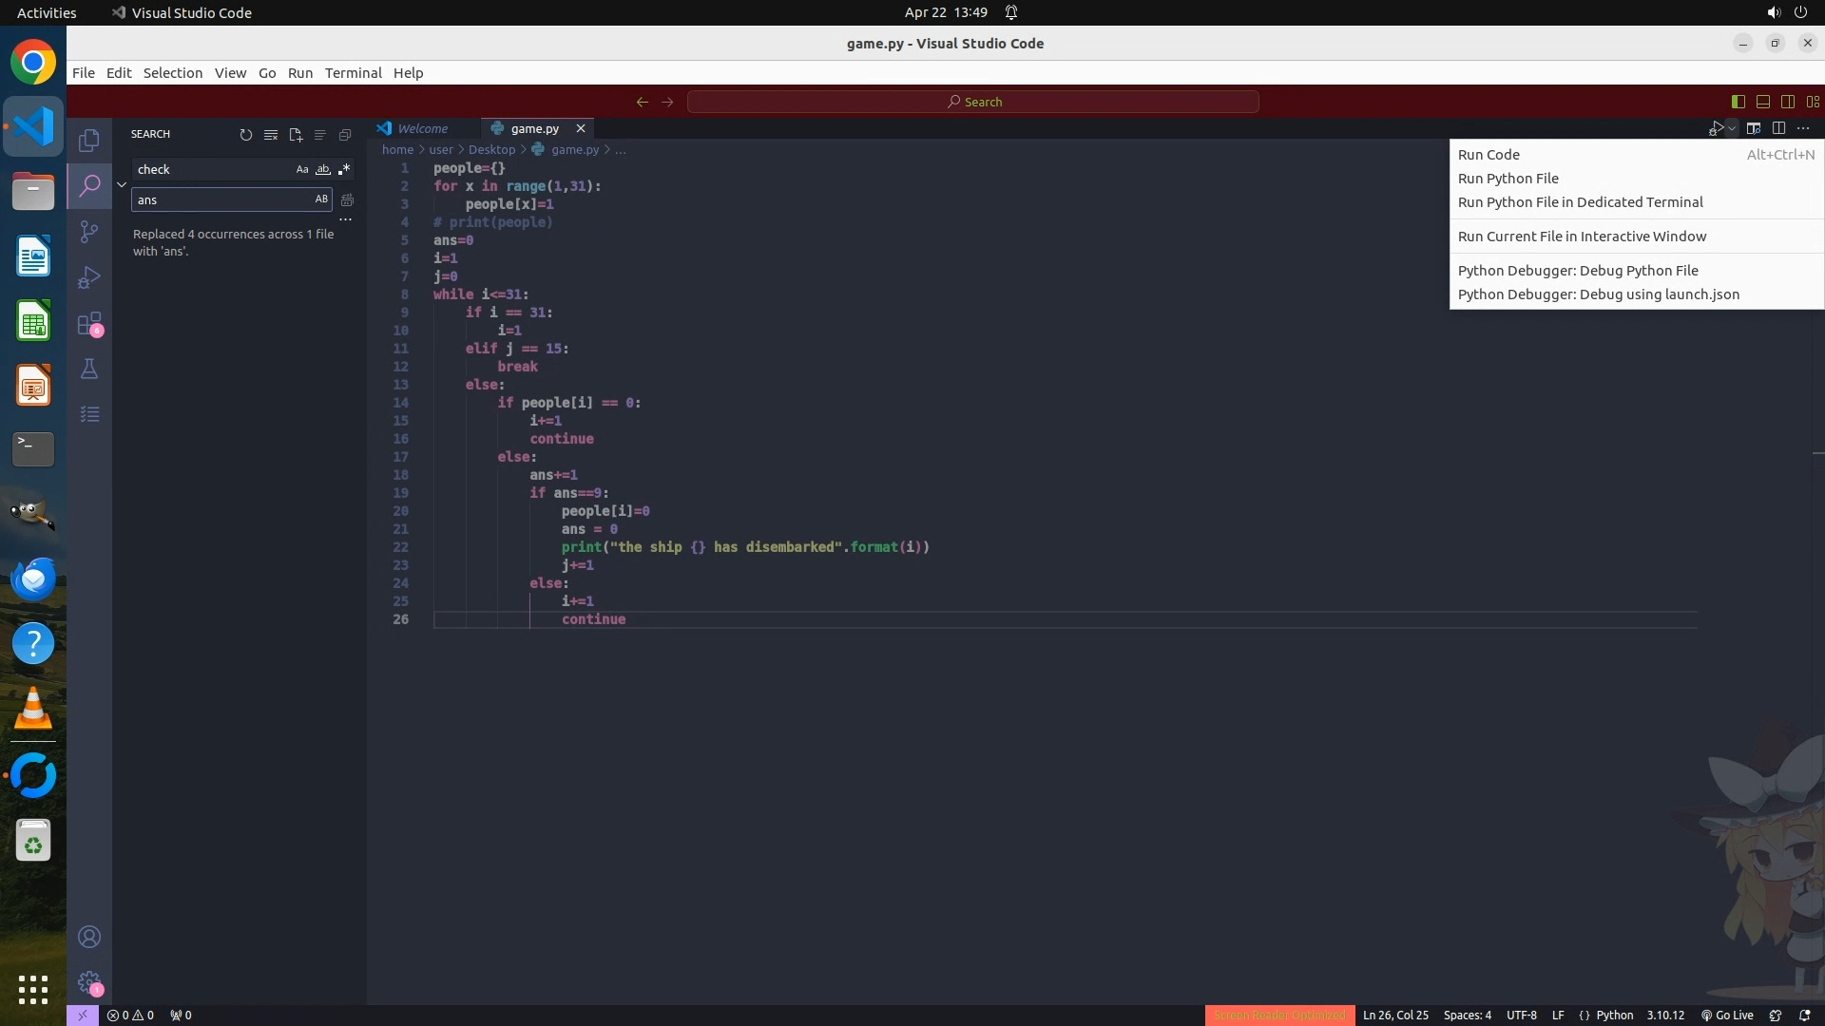Open the Testing flask view
Viewport: 1825px width, 1026px height.
[89, 369]
